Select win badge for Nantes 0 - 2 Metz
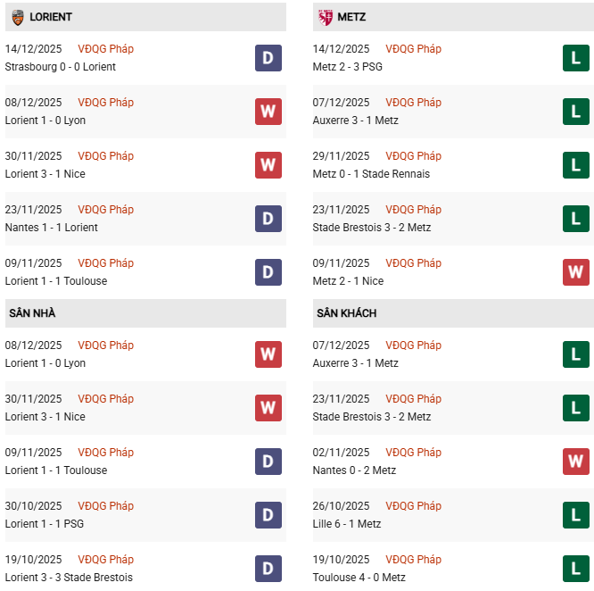 click(x=576, y=462)
